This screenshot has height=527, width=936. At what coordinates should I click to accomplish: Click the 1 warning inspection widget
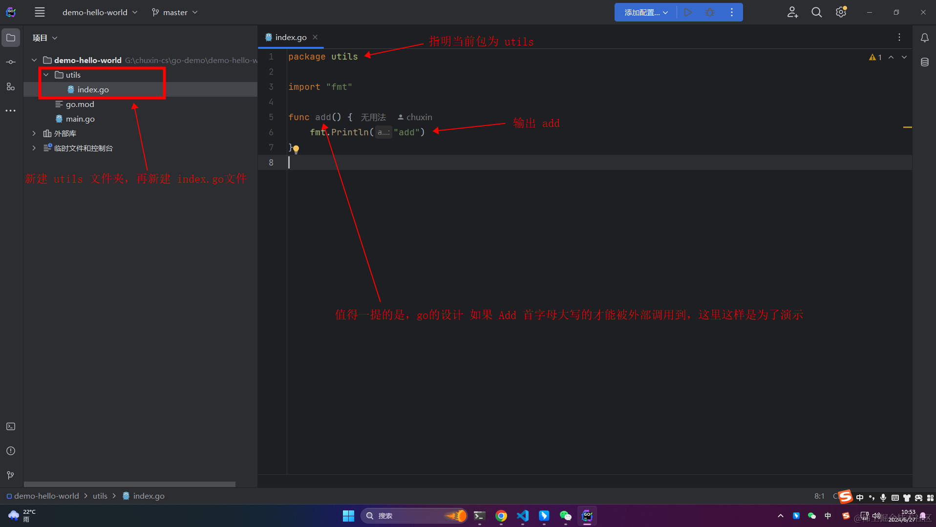point(875,57)
